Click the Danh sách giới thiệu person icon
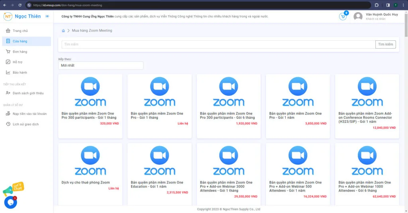Screen dimensions: 408x213 coord(8,93)
